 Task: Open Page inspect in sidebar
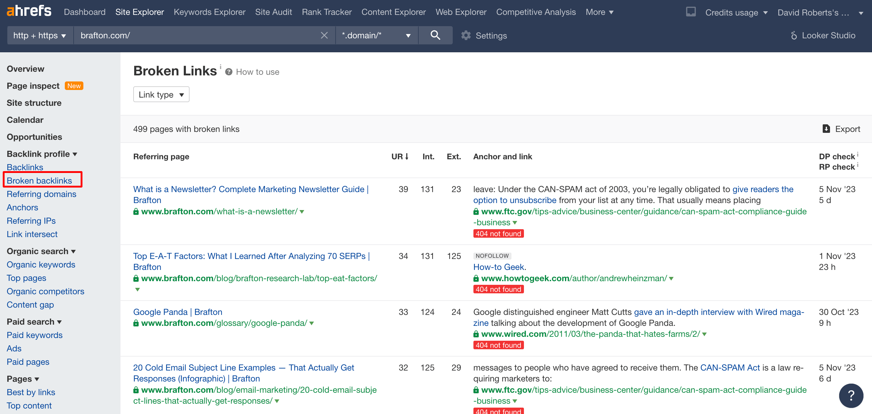[x=33, y=86]
